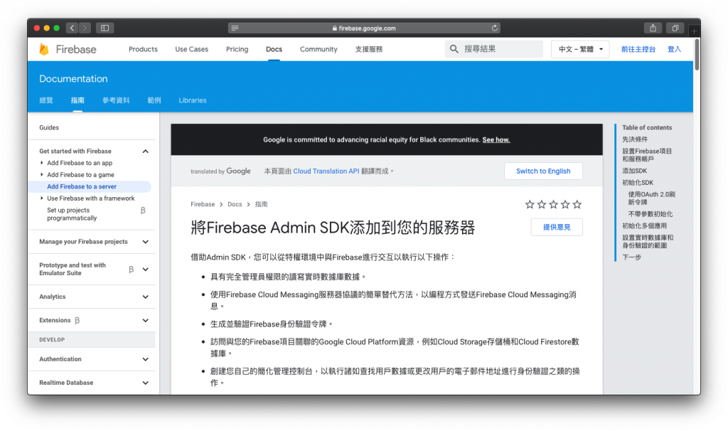Collapse Get started with Firebase section
The width and height of the screenshot is (728, 431).
[145, 151]
